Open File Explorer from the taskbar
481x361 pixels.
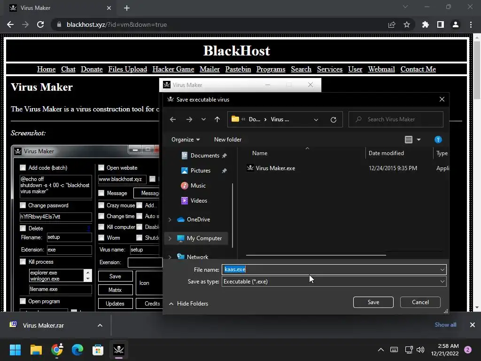click(36, 350)
